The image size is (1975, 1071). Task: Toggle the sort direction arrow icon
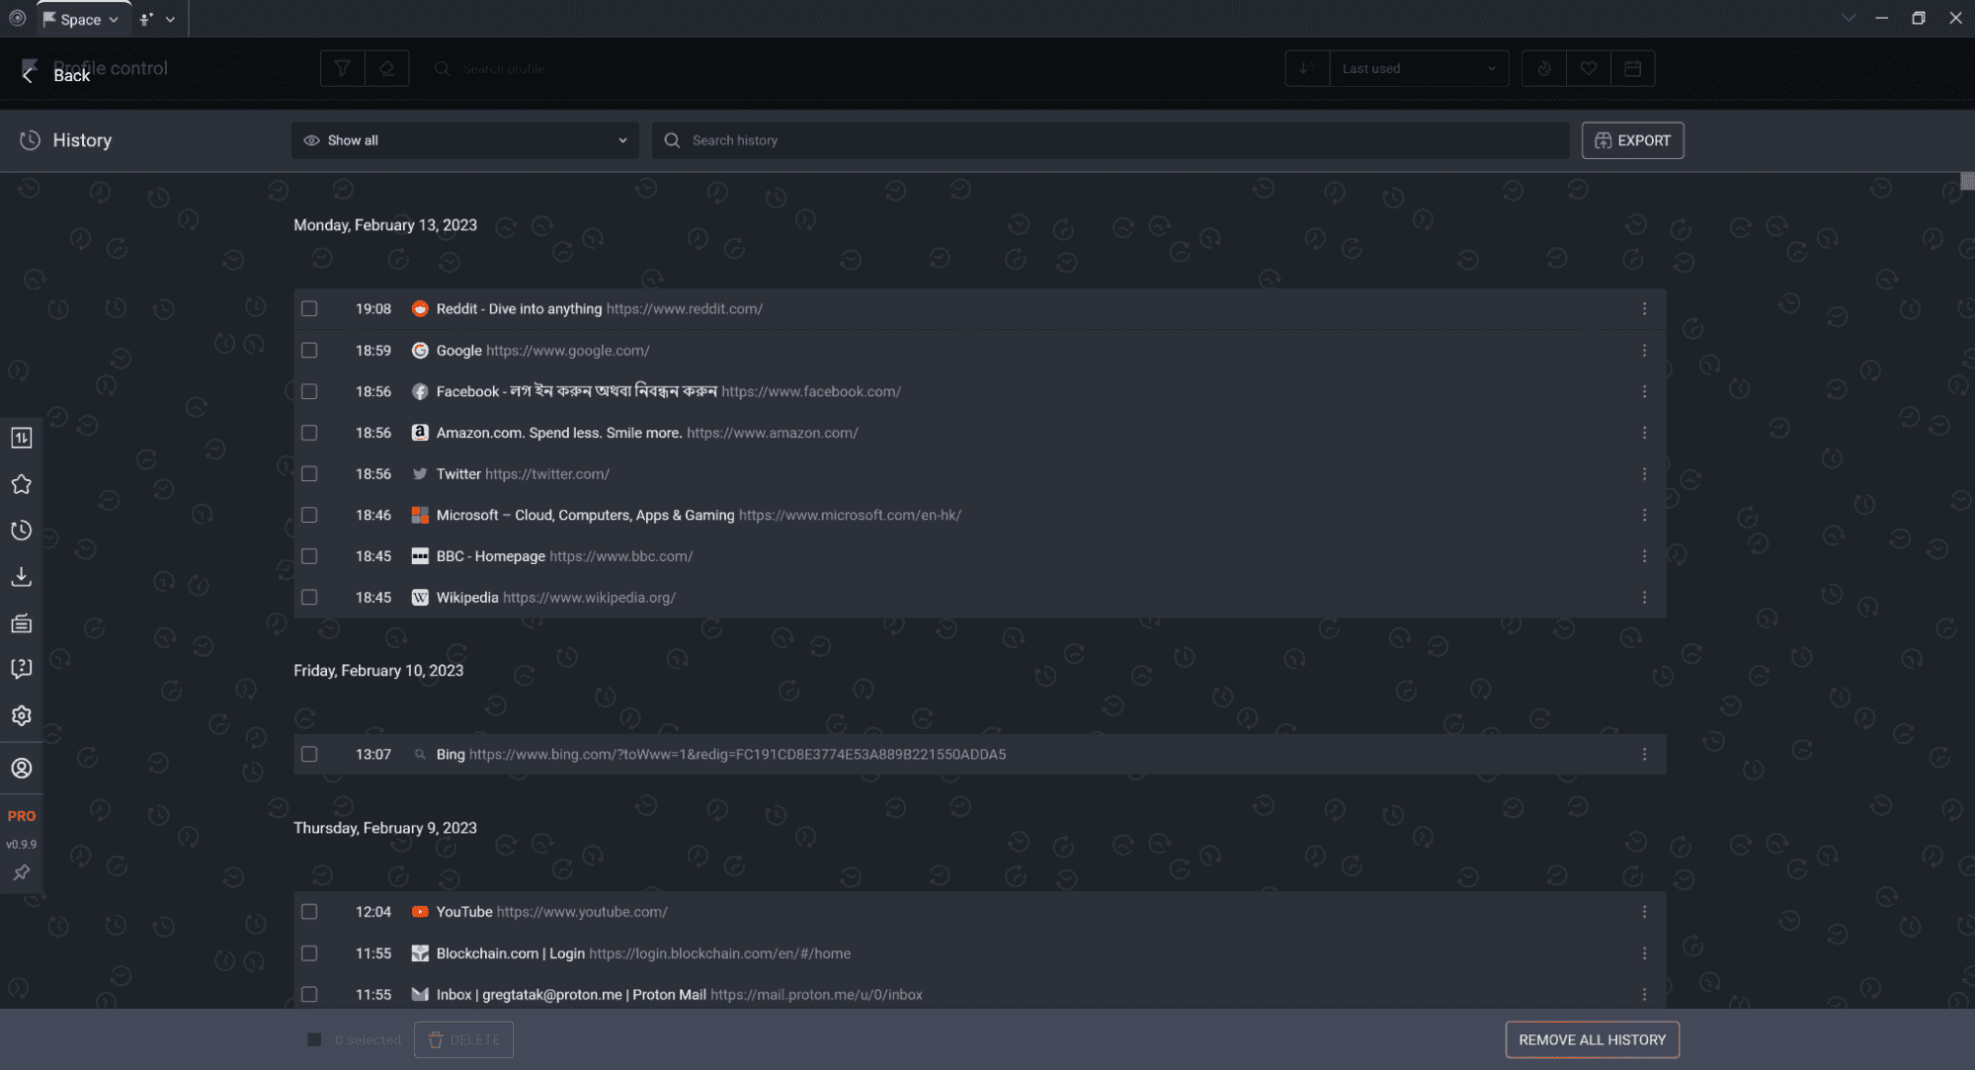[1306, 68]
